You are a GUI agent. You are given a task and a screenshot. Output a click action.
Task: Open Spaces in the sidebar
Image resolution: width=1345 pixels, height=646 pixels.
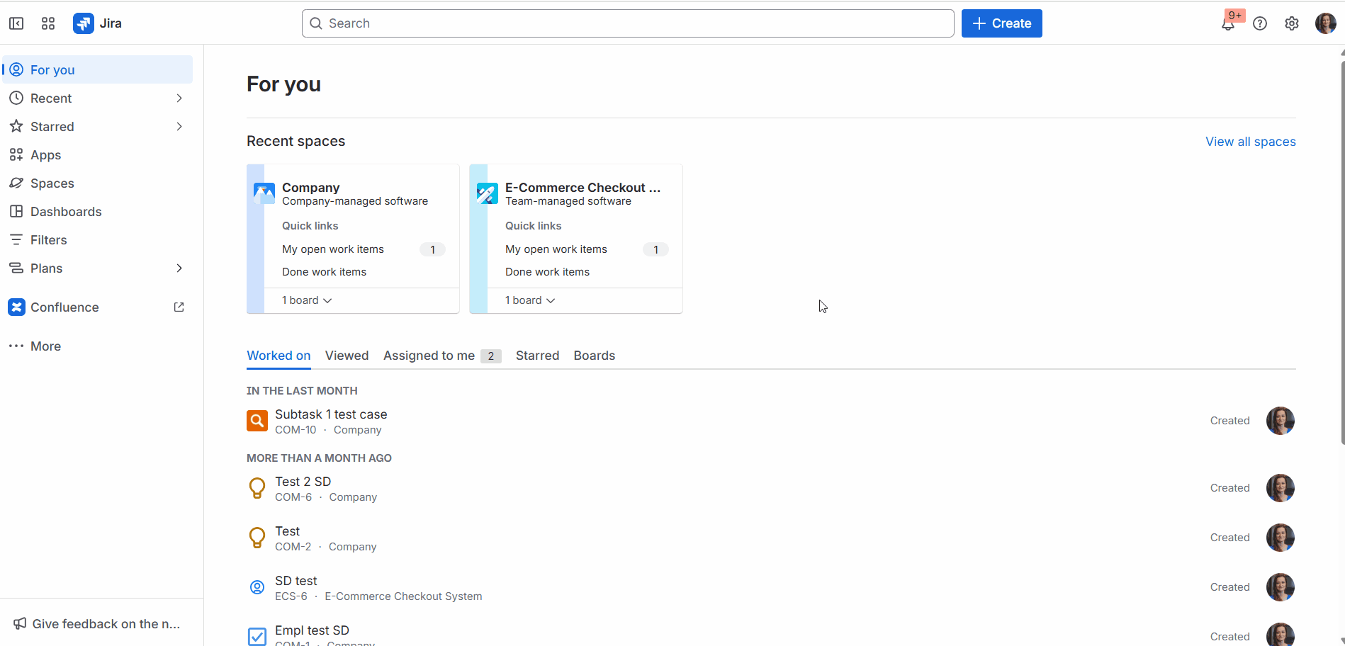click(98, 183)
